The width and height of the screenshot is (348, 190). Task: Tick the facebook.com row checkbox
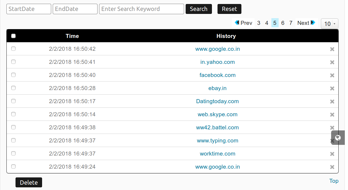pyautogui.click(x=13, y=75)
